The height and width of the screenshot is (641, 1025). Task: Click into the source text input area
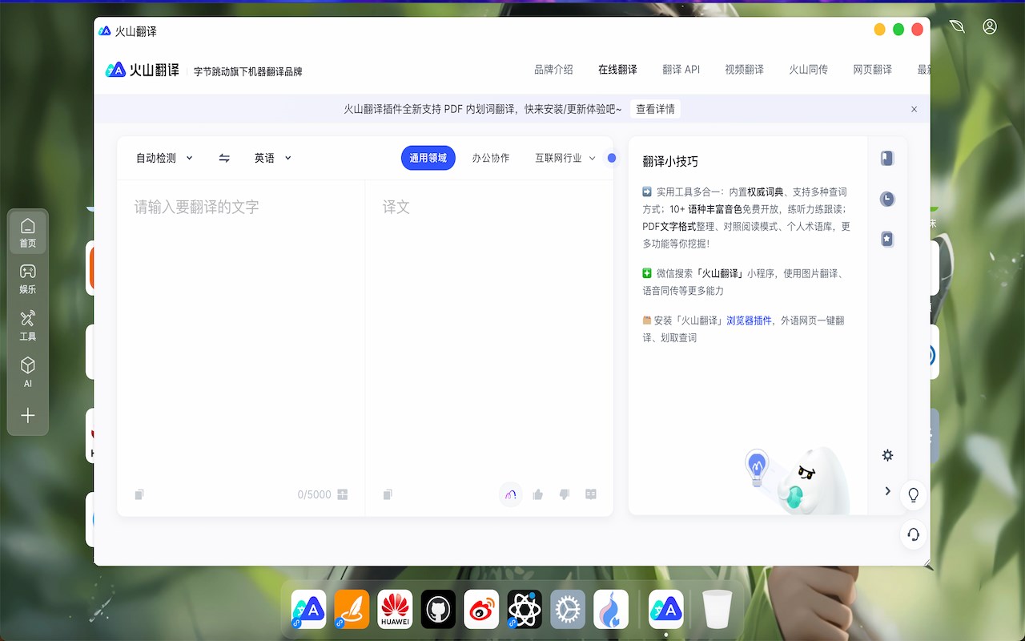pos(241,333)
